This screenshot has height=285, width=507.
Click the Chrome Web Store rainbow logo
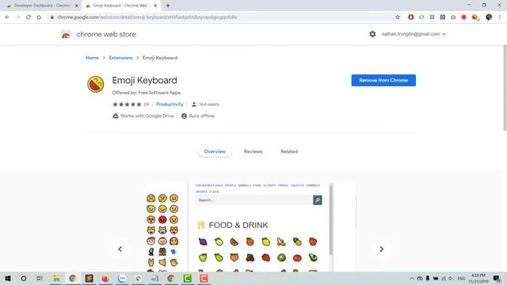[x=66, y=34]
